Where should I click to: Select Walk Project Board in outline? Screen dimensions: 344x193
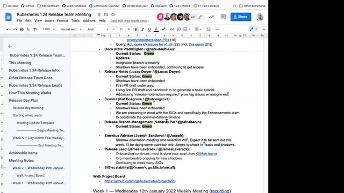[x=31, y=175]
